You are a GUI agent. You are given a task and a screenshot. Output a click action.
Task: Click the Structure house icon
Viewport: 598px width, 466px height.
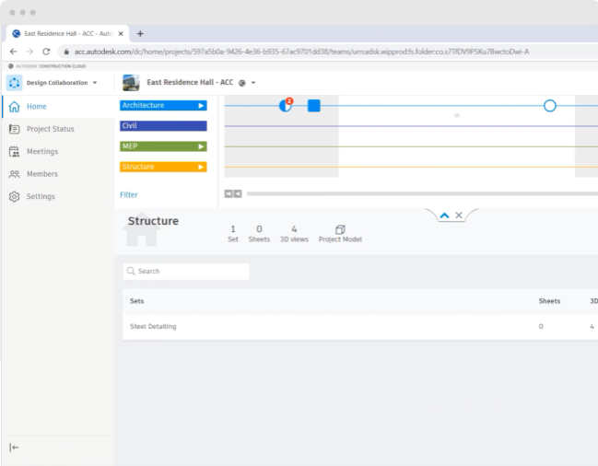coord(141,229)
